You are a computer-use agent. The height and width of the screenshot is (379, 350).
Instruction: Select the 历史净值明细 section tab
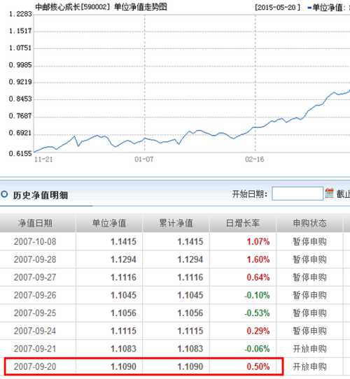tap(41, 195)
